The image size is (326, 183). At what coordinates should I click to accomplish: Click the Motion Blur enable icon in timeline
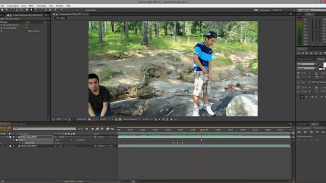pyautogui.click(x=102, y=129)
